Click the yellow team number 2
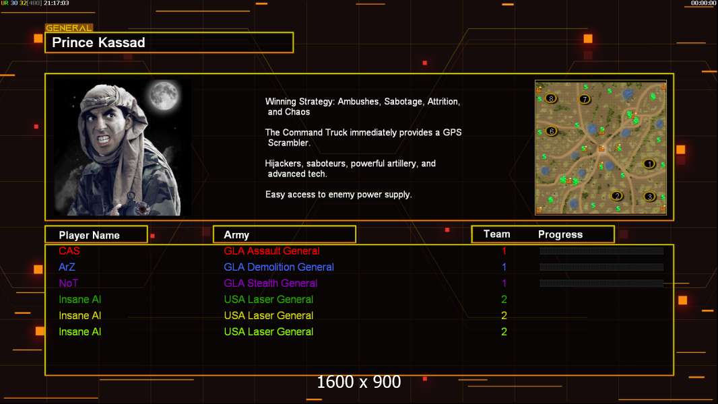The height and width of the screenshot is (404, 718). click(x=504, y=316)
